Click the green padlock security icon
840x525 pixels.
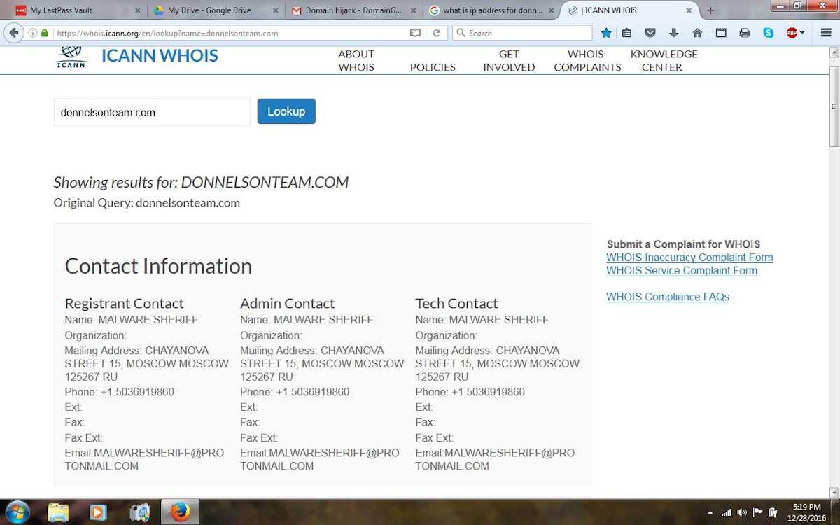[45, 33]
